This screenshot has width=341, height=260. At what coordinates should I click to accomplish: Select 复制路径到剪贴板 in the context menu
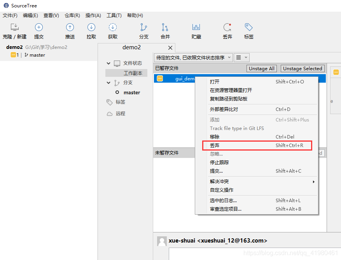click(257, 99)
